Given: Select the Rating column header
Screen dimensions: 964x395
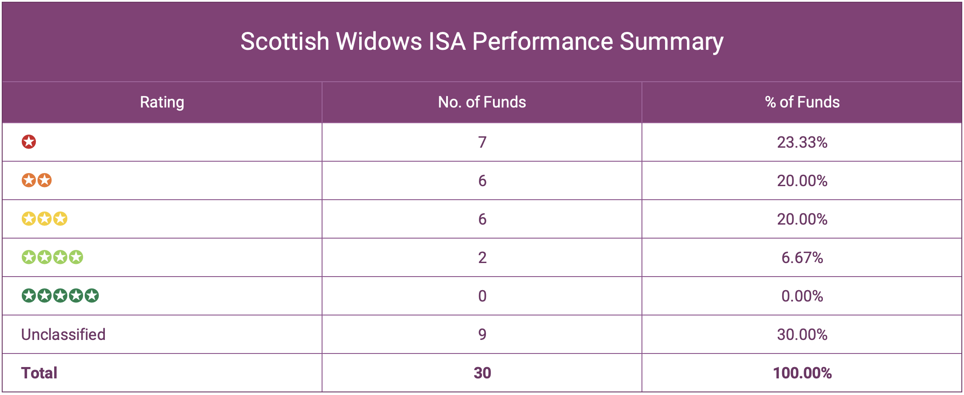Looking at the screenshot, I should click(x=162, y=102).
